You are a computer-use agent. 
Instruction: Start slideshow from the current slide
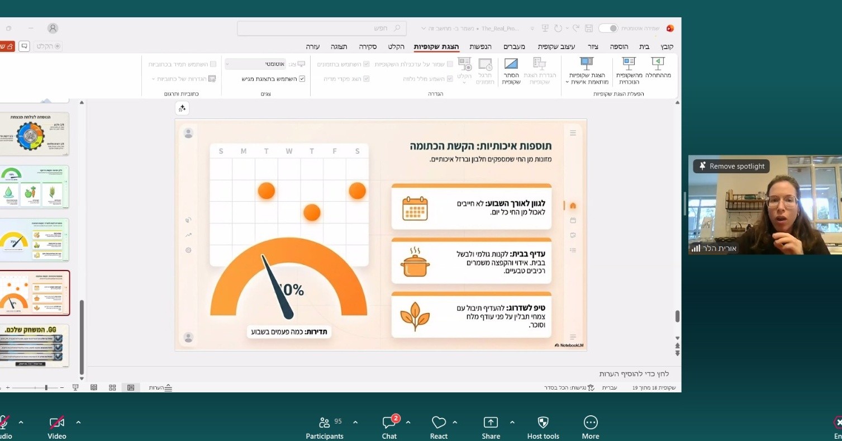[629, 70]
